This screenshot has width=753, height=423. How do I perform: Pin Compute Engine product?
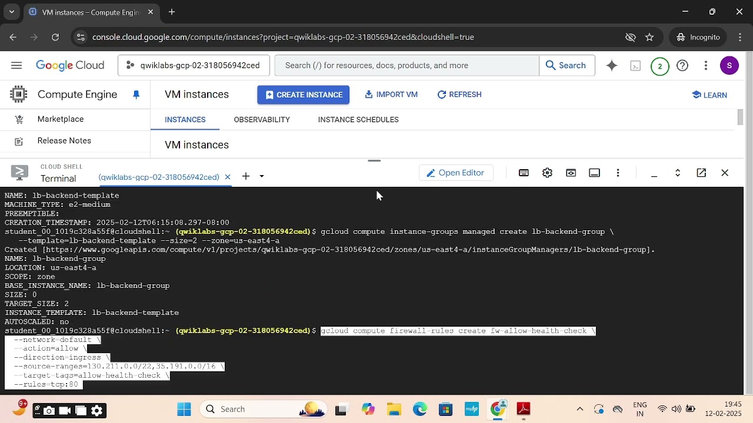(x=136, y=95)
